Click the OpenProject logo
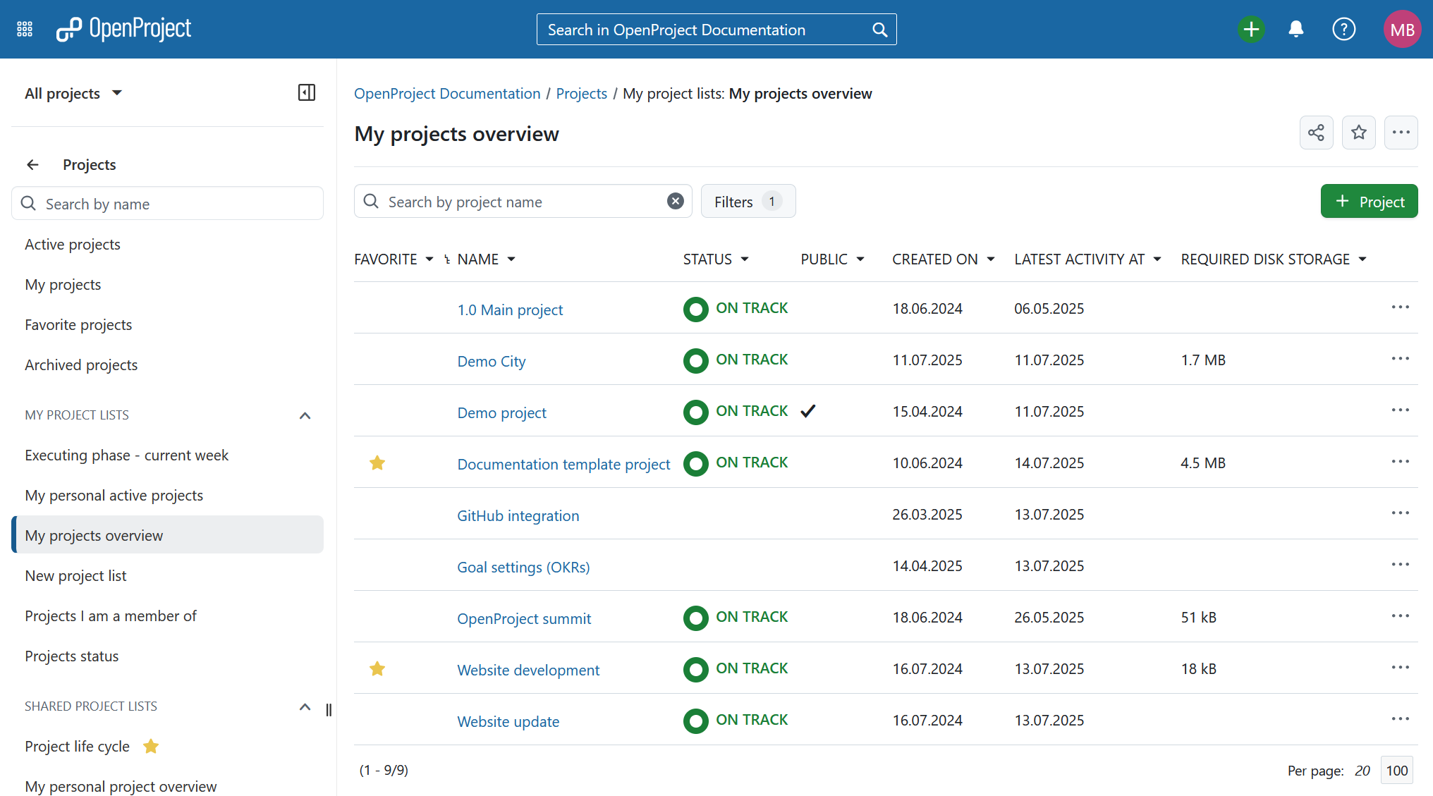The image size is (1433, 796). pyautogui.click(x=123, y=29)
